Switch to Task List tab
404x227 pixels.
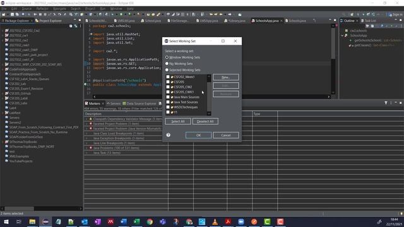click(x=369, y=21)
